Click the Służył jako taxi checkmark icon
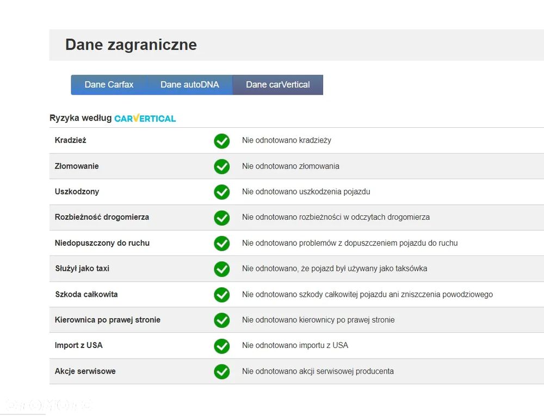 (x=221, y=269)
